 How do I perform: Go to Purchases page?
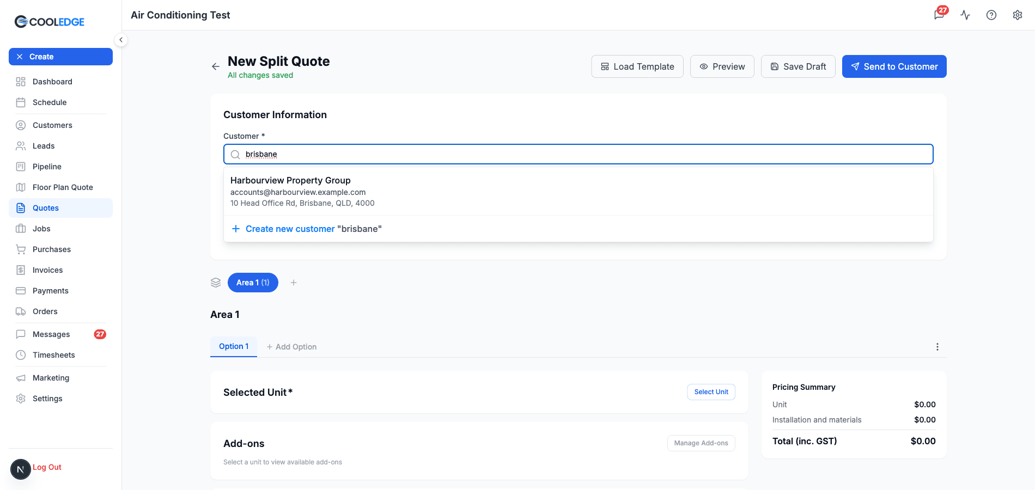pyautogui.click(x=60, y=249)
